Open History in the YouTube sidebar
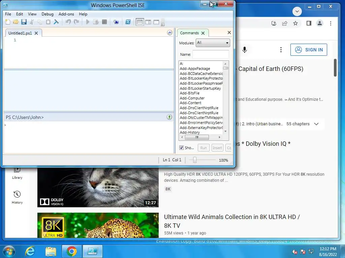The image size is (345, 258). click(17, 197)
